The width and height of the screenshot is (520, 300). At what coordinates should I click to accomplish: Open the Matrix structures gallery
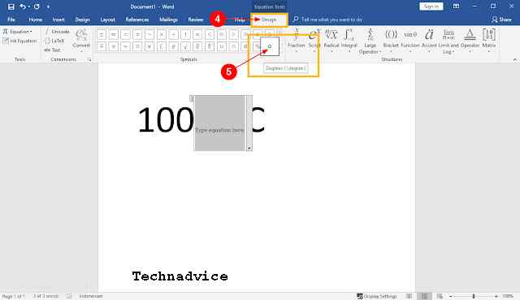point(489,40)
